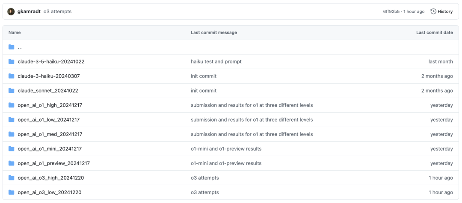Click '2 months ago' date in claude_sonnet_20241022 row
The image size is (462, 203).
point(437,90)
